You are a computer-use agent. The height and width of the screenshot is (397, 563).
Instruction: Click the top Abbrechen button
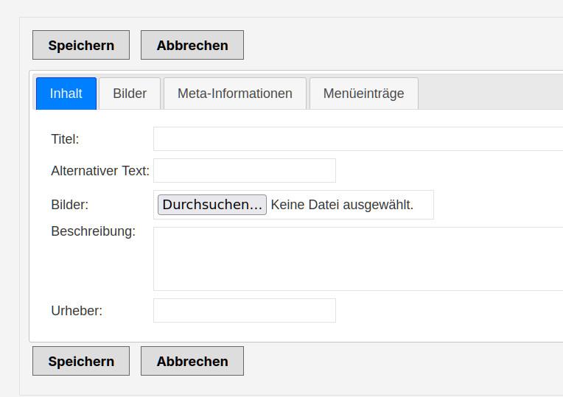192,45
